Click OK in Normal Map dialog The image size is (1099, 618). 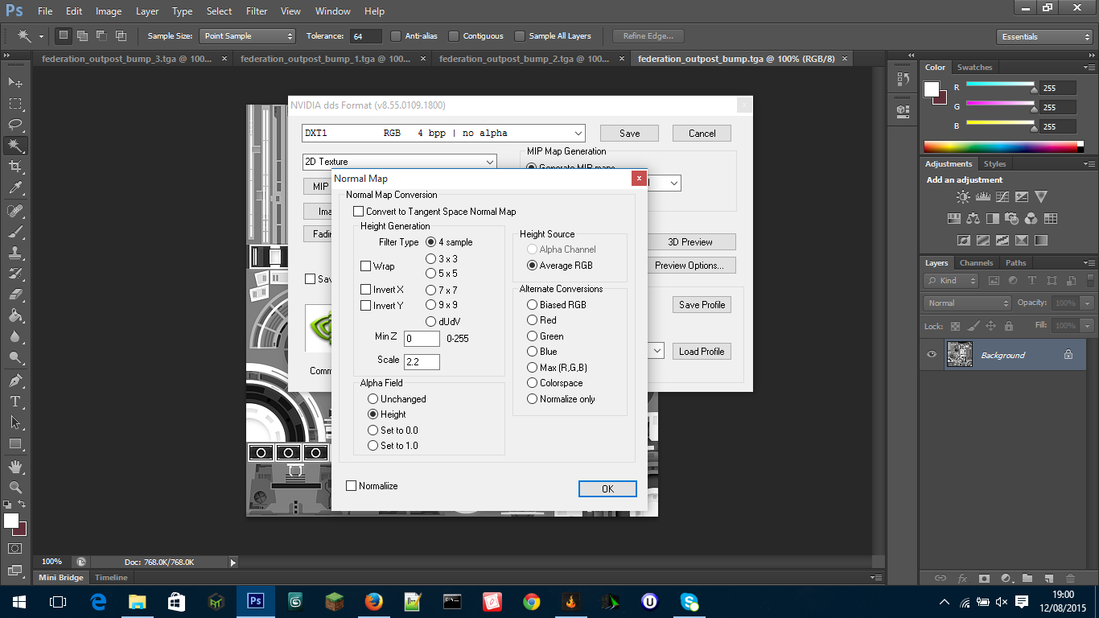(607, 488)
